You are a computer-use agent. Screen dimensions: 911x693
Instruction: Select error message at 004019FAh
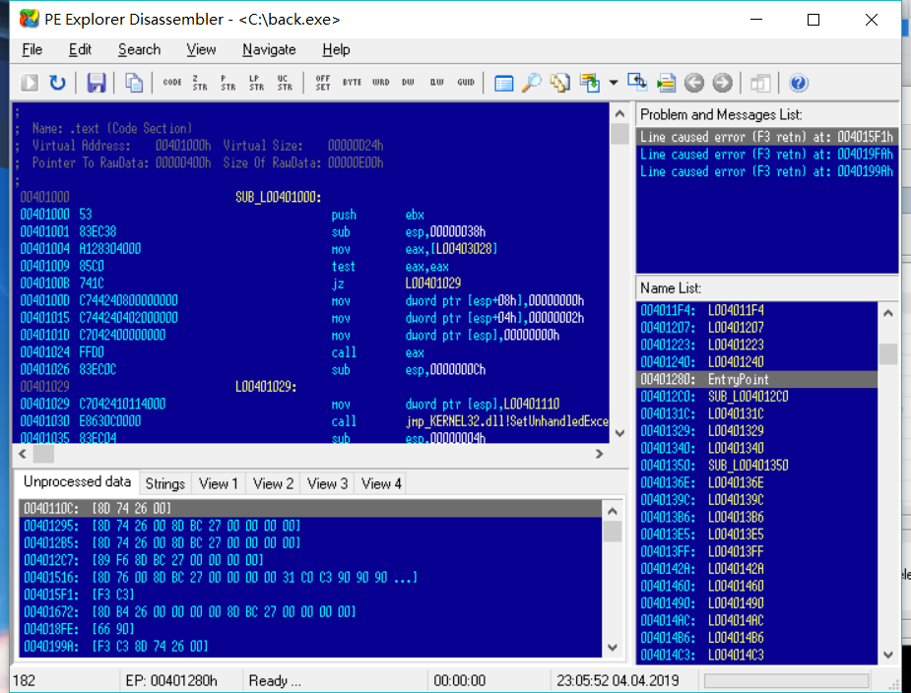pos(767,155)
